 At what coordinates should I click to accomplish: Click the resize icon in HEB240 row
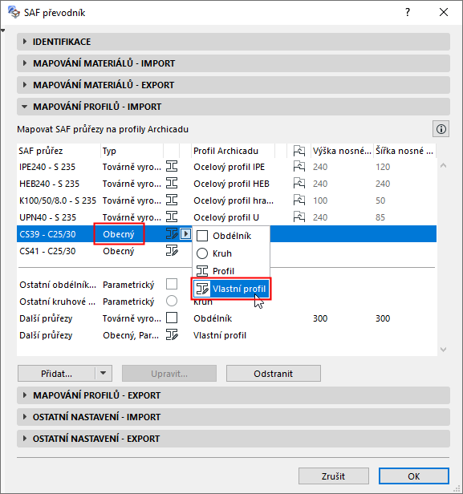click(x=299, y=184)
